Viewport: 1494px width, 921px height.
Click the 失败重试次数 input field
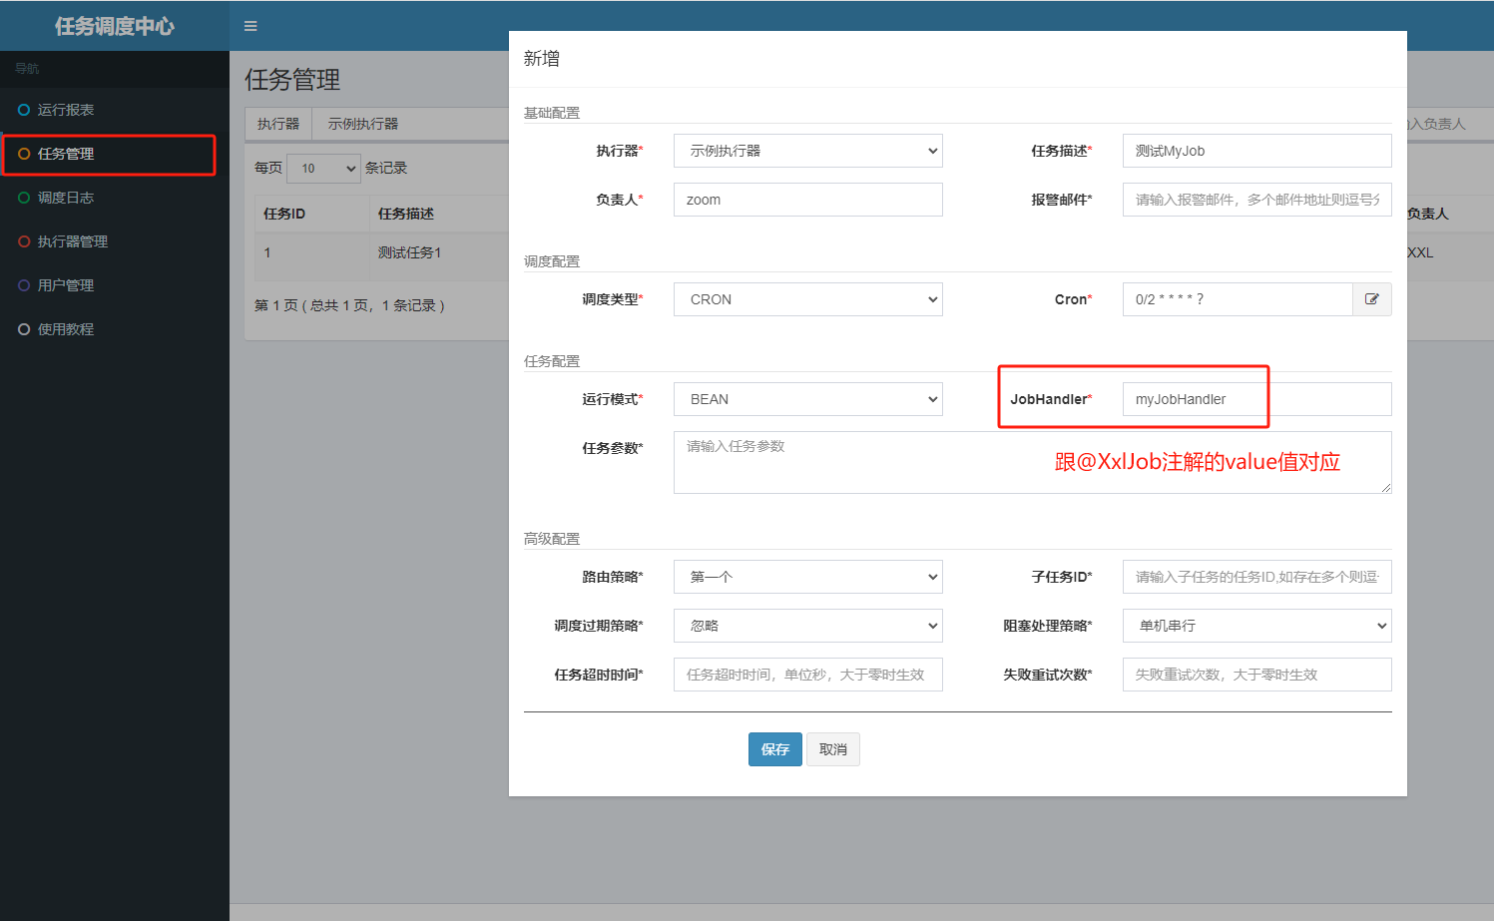[1257, 675]
